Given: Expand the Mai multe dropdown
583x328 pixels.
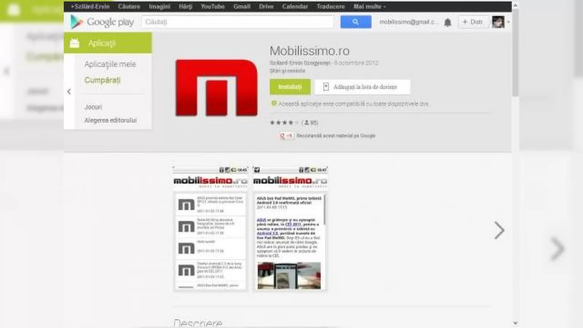Looking at the screenshot, I should (369, 6).
